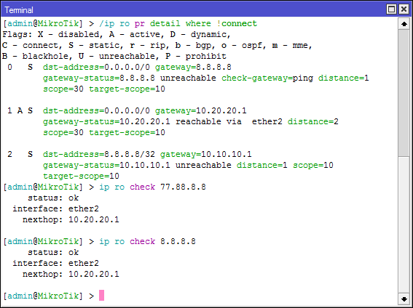Click 'distance=2' in route 1
The height and width of the screenshot is (308, 413).
tap(313, 121)
